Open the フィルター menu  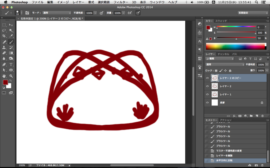click(121, 2)
